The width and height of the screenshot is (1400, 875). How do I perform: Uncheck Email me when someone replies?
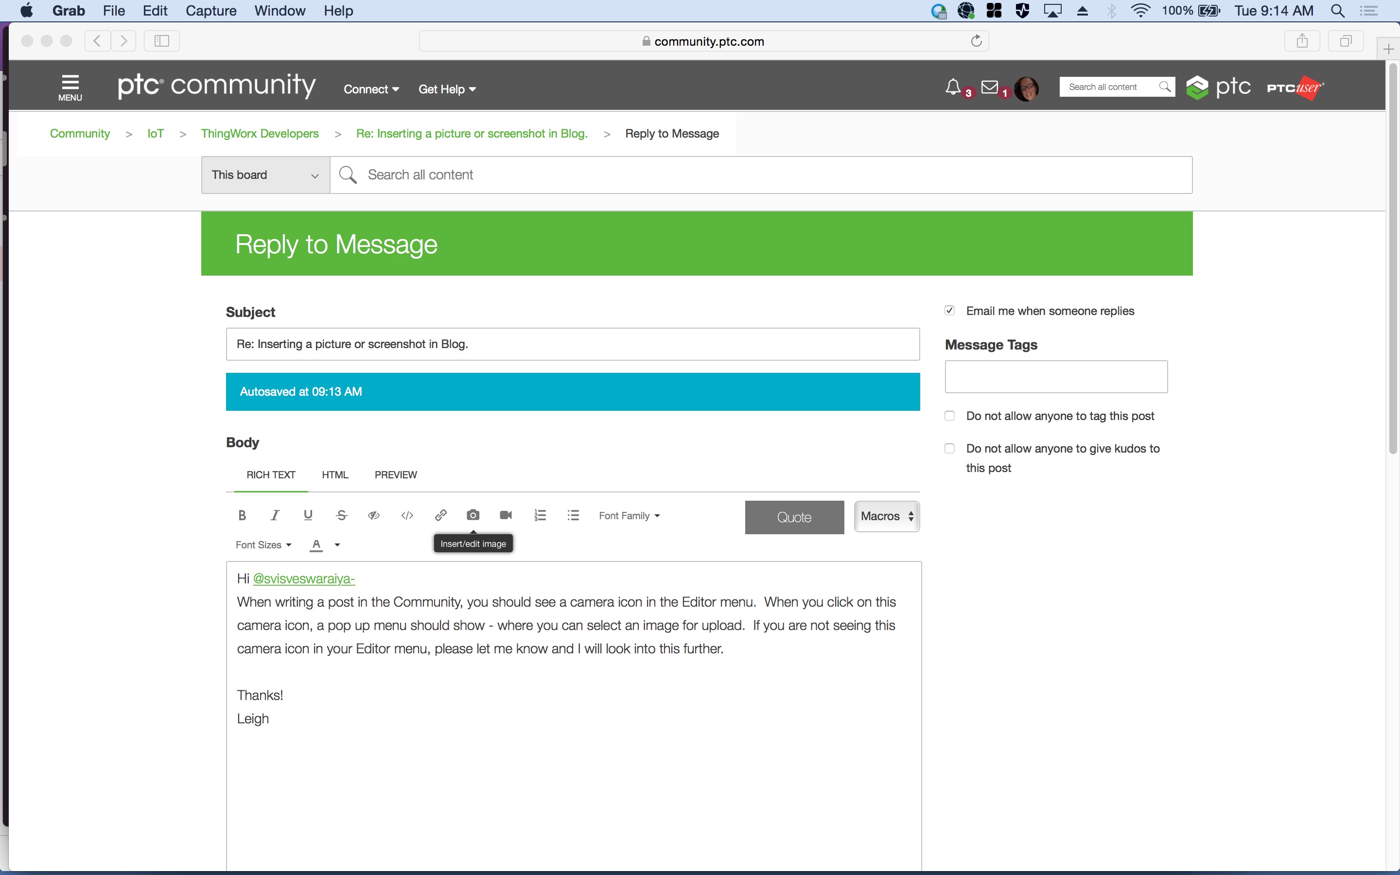pos(949,311)
